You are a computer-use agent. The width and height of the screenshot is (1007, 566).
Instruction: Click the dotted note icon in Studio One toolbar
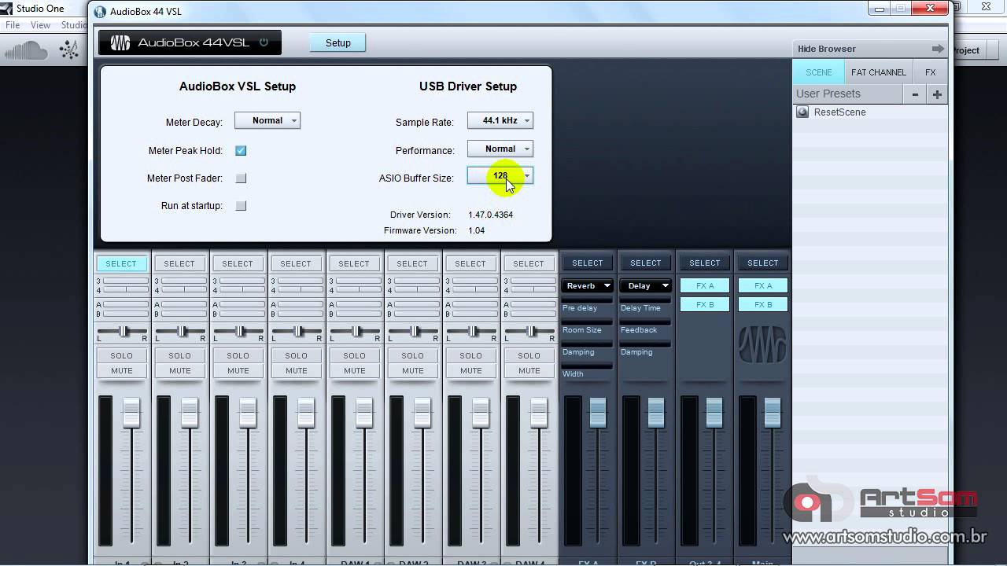click(x=70, y=50)
